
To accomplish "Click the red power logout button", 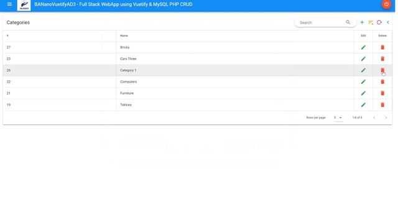I will coord(386,4).
